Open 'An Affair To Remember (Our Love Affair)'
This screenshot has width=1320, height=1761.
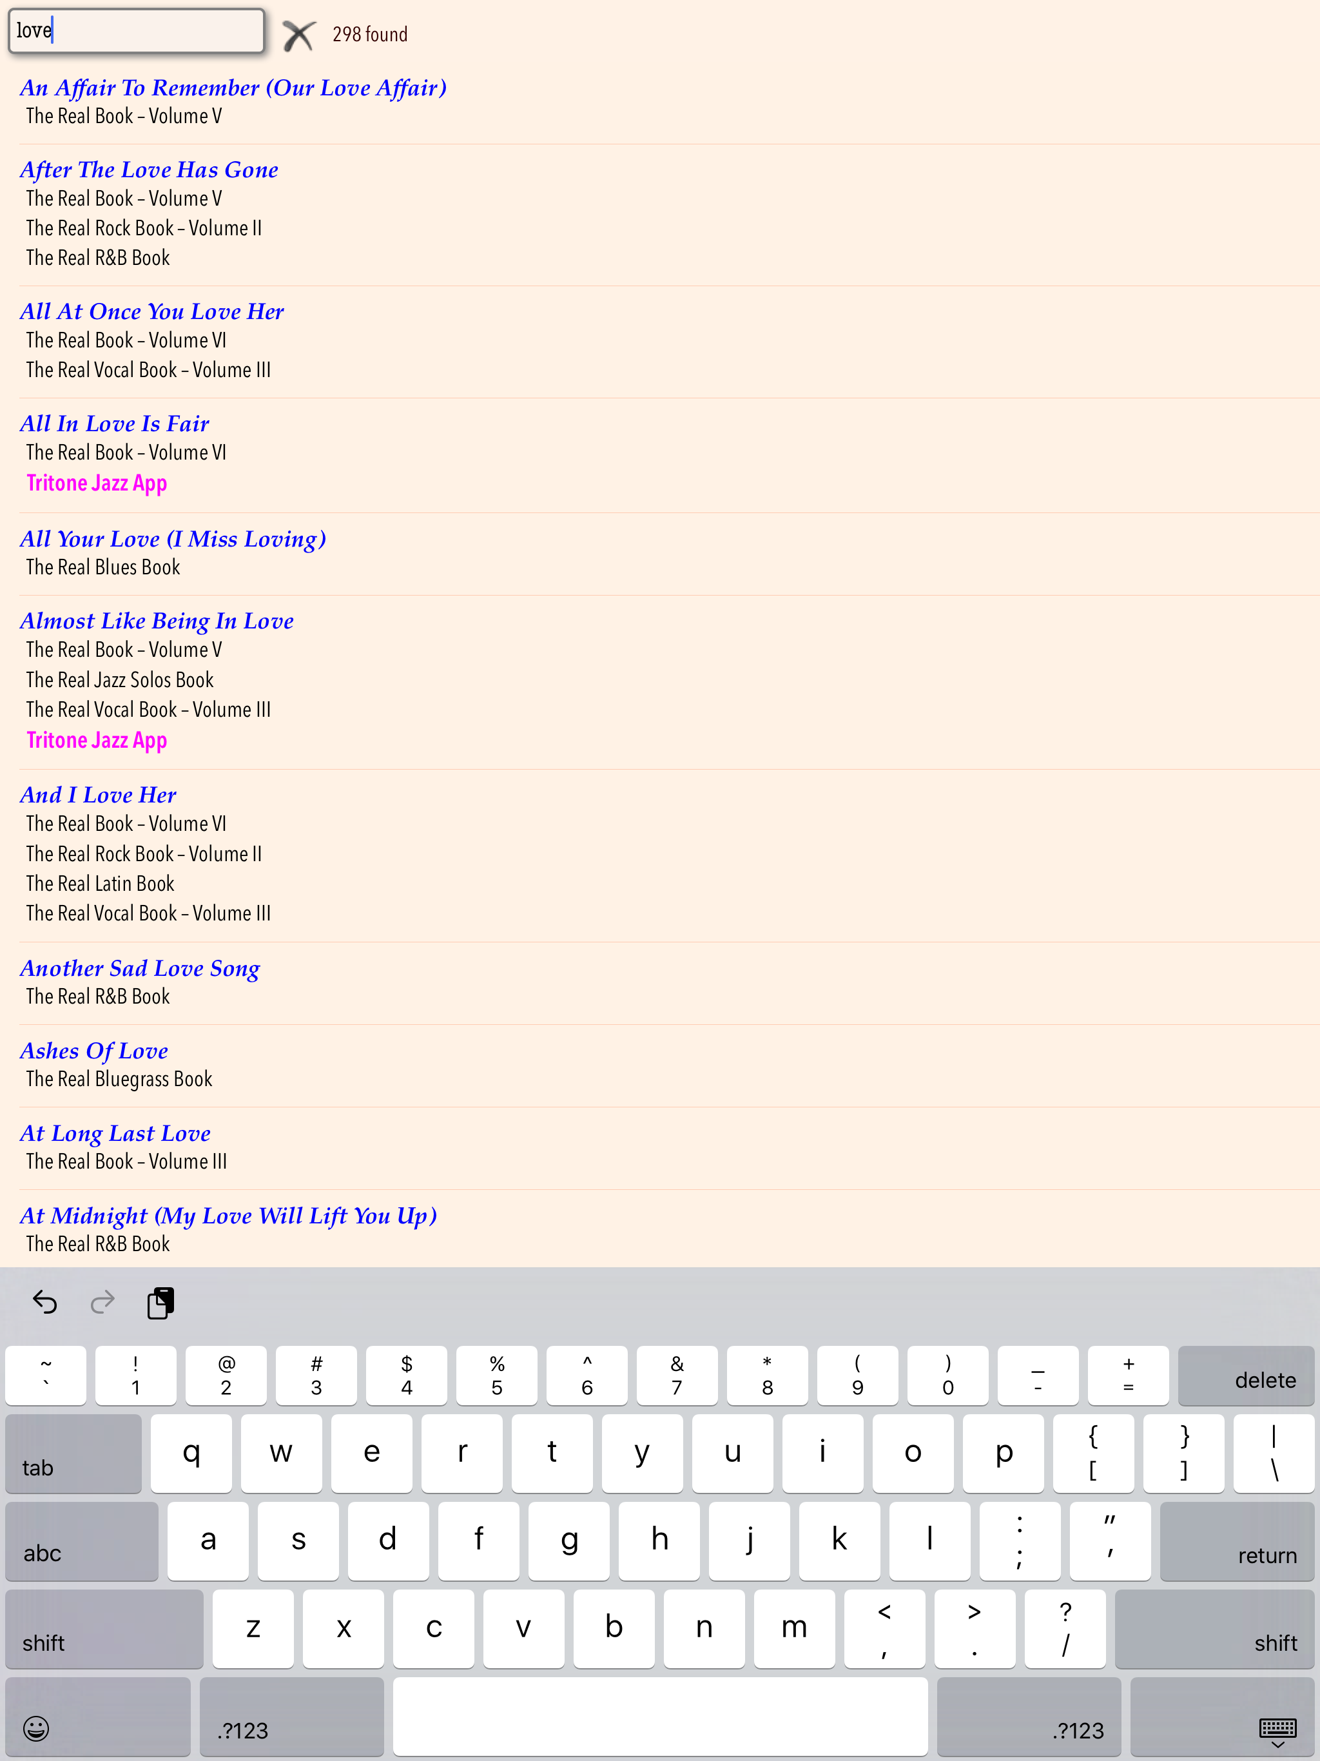[x=233, y=88]
